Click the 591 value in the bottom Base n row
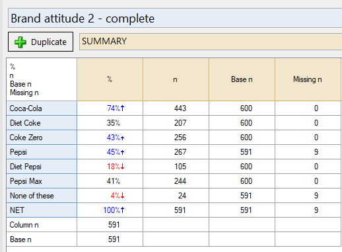 pos(110,239)
